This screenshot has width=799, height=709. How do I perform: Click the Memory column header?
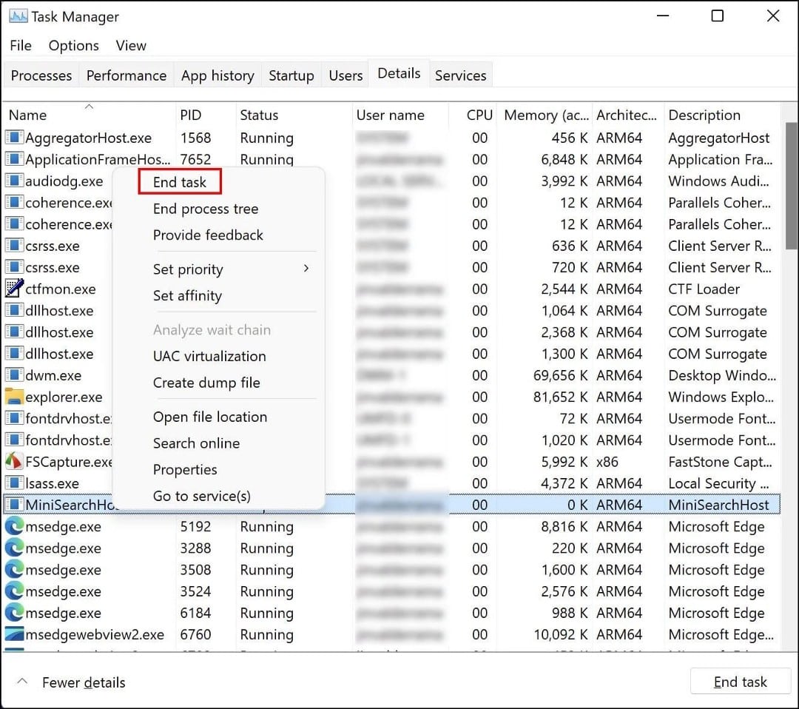coord(545,115)
